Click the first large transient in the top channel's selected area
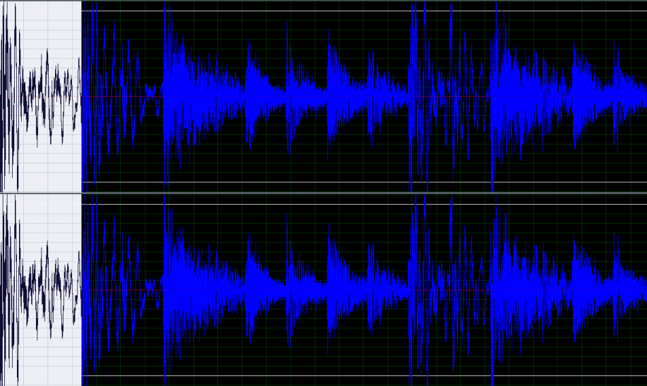Viewport: 647px width, 386px height. coord(167,97)
